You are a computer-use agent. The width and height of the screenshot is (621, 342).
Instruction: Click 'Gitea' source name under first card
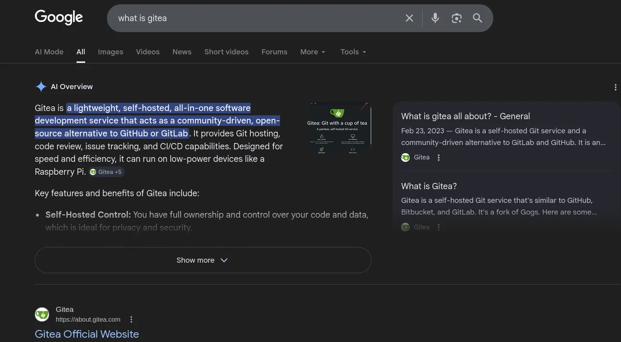(422, 158)
